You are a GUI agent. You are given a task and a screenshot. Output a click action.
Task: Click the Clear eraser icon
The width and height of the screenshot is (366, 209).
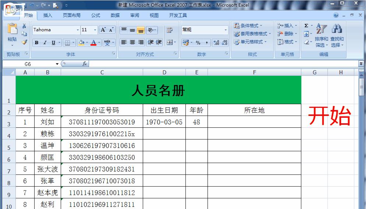click(306, 42)
